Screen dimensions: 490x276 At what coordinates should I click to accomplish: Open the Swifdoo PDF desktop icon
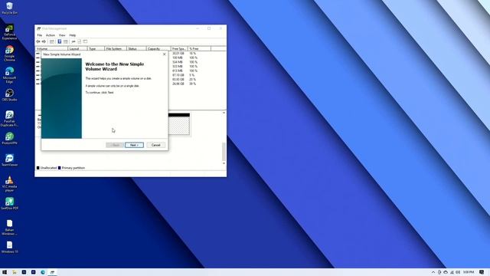coord(9,203)
